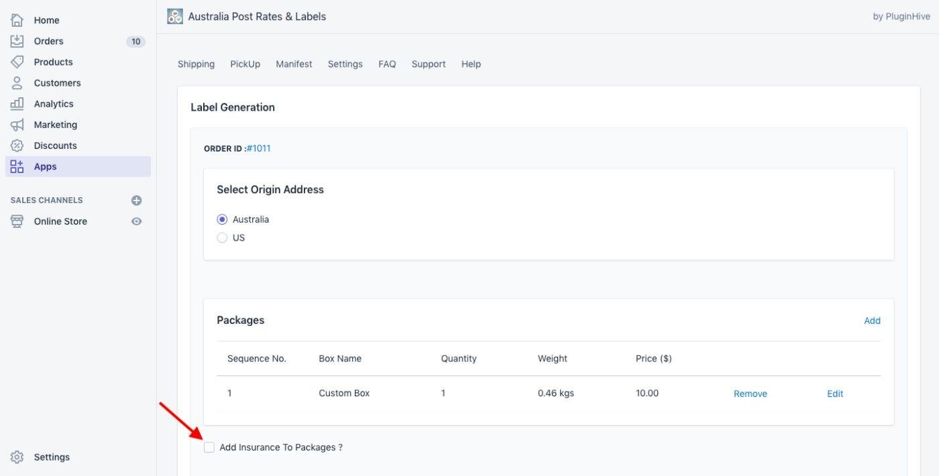This screenshot has width=939, height=476.
Task: Edit the Custom Box package
Action: 835,394
